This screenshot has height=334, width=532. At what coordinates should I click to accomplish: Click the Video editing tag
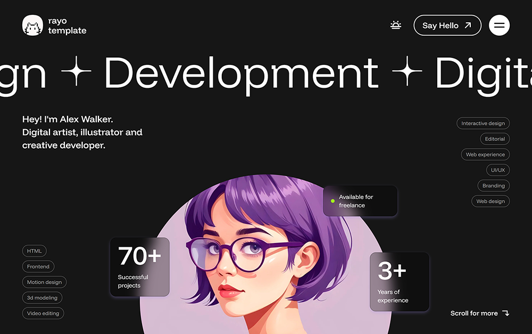(x=43, y=313)
